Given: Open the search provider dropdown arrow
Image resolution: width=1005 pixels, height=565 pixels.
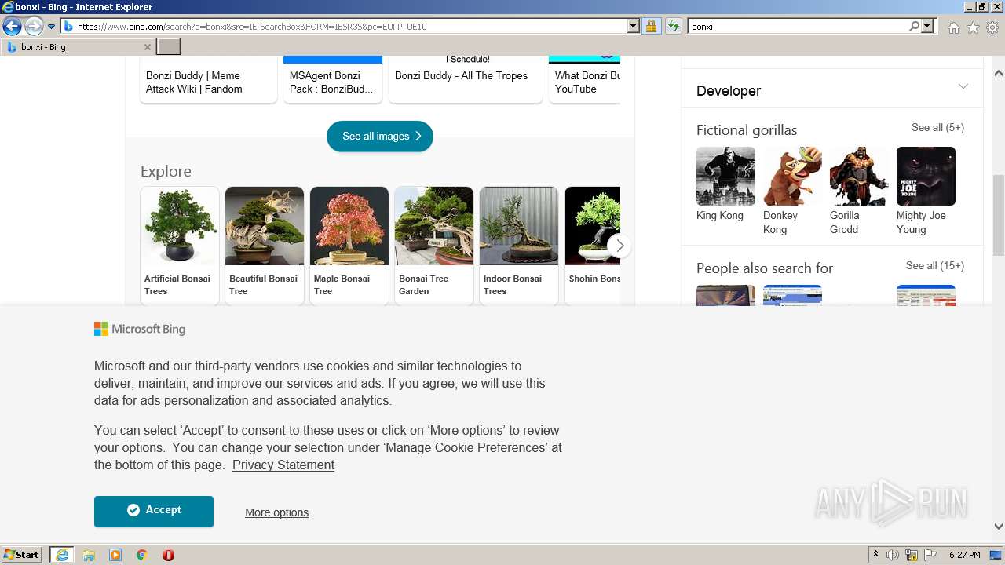Looking at the screenshot, I should [x=927, y=27].
